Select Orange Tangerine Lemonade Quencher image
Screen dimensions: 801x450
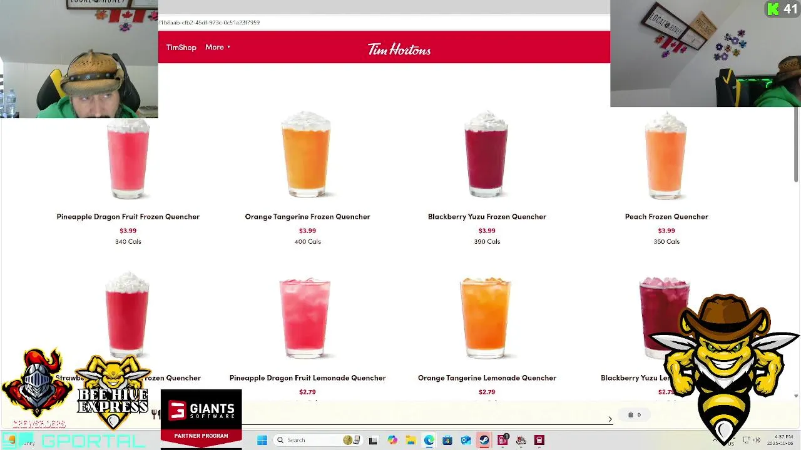tap(486, 317)
